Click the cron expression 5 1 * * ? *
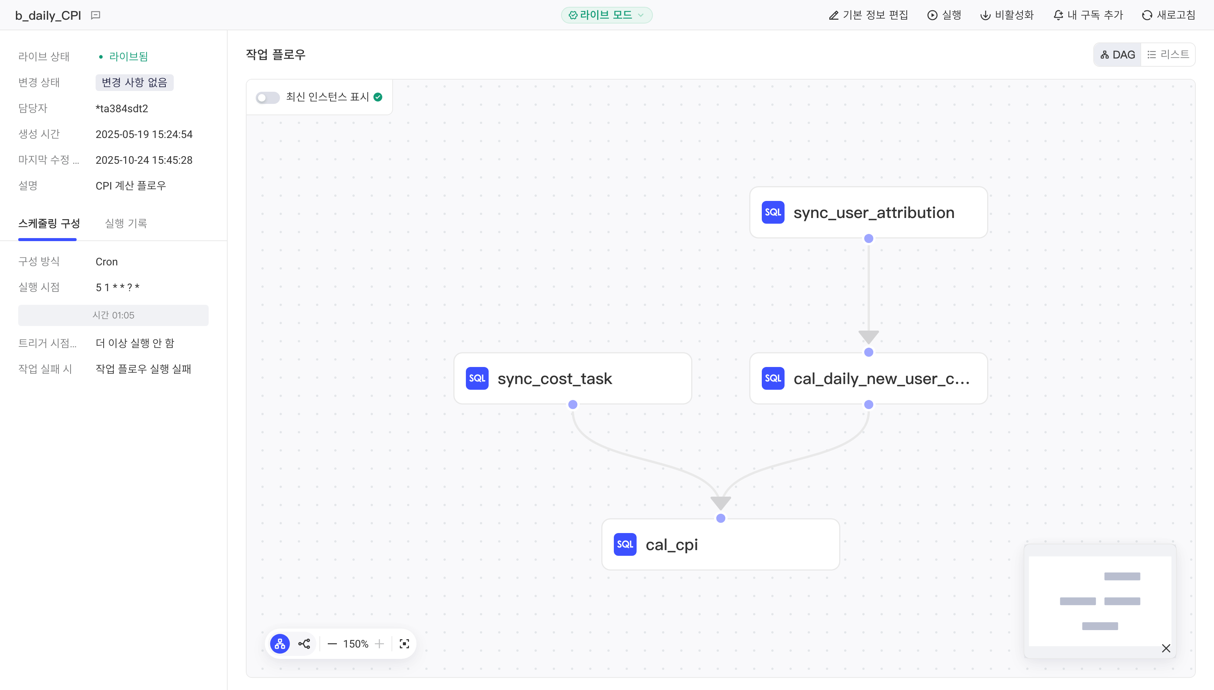 tap(118, 288)
